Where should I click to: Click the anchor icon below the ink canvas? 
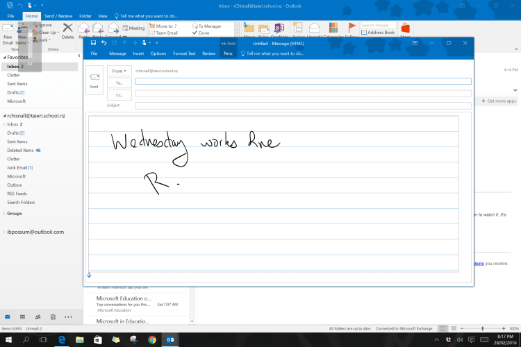click(89, 275)
